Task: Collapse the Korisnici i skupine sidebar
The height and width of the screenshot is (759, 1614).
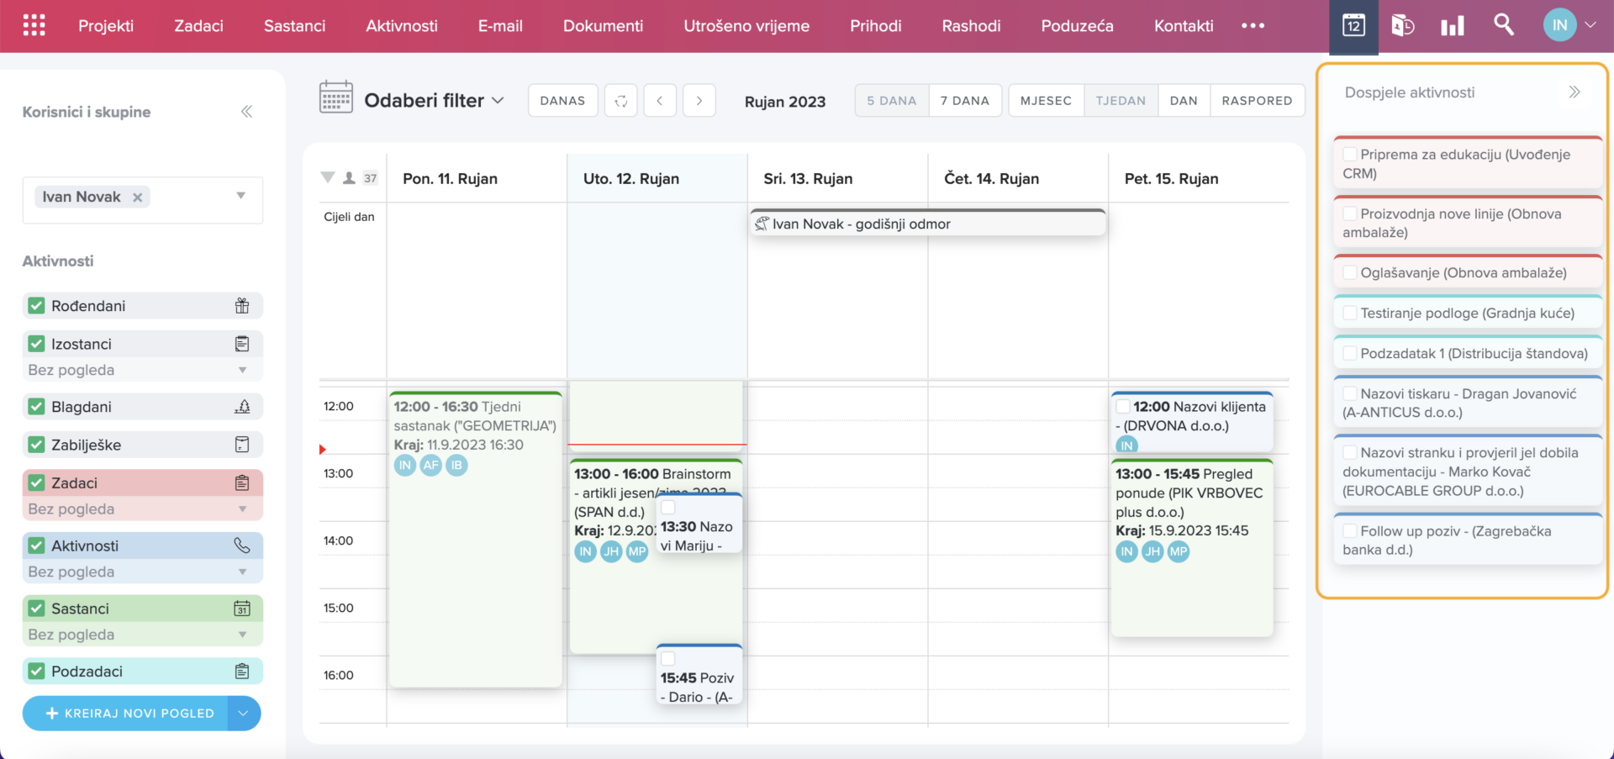Action: 246,112
